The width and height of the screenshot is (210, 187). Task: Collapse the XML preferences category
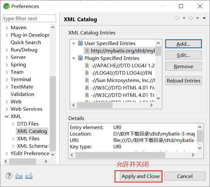coord(6,117)
